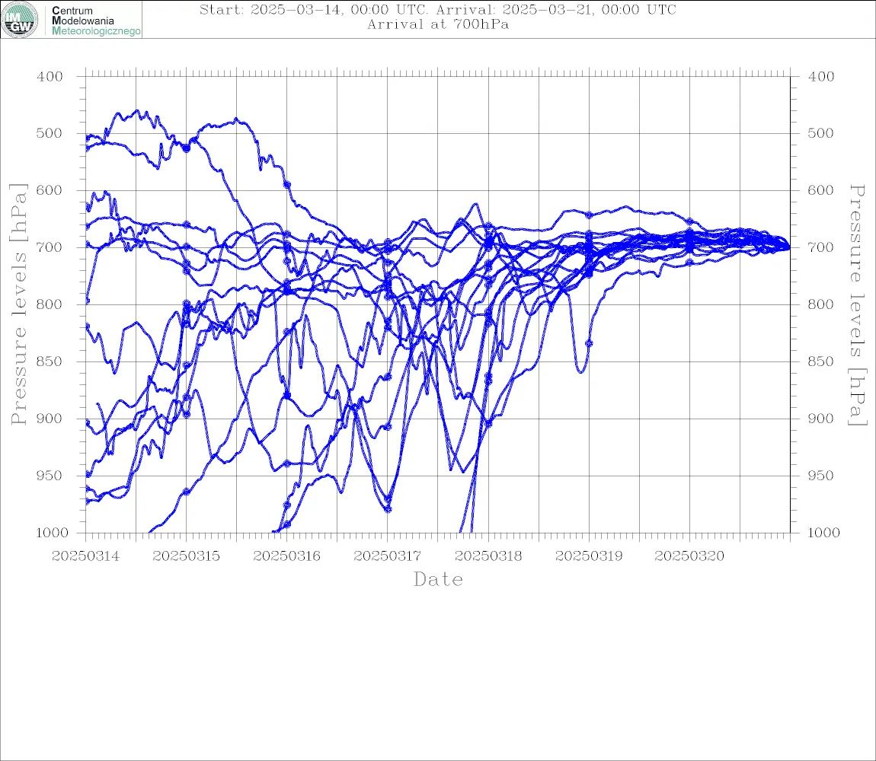Click the left axis 850 label
Viewport: 876px width, 761px height.
50,361
